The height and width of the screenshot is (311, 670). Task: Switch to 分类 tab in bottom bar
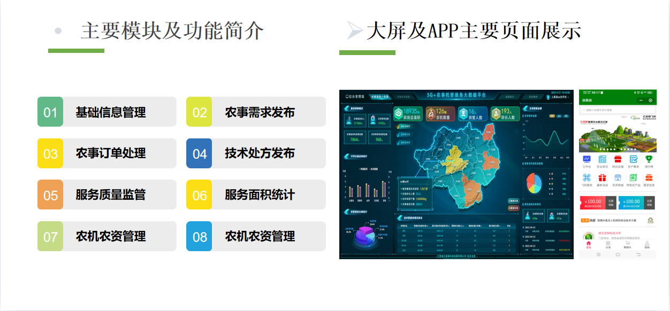[608, 245]
